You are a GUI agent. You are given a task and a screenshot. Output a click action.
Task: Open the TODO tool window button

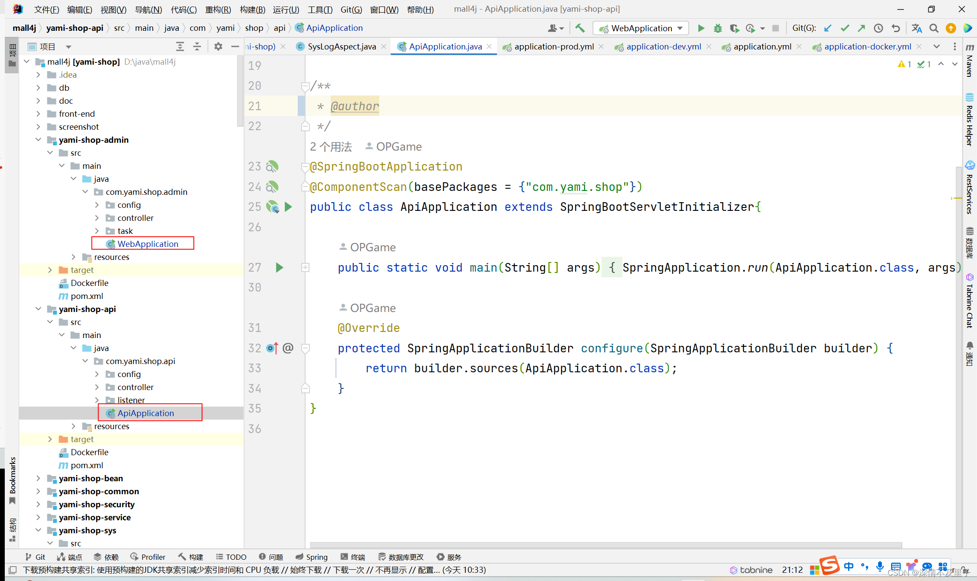(231, 557)
